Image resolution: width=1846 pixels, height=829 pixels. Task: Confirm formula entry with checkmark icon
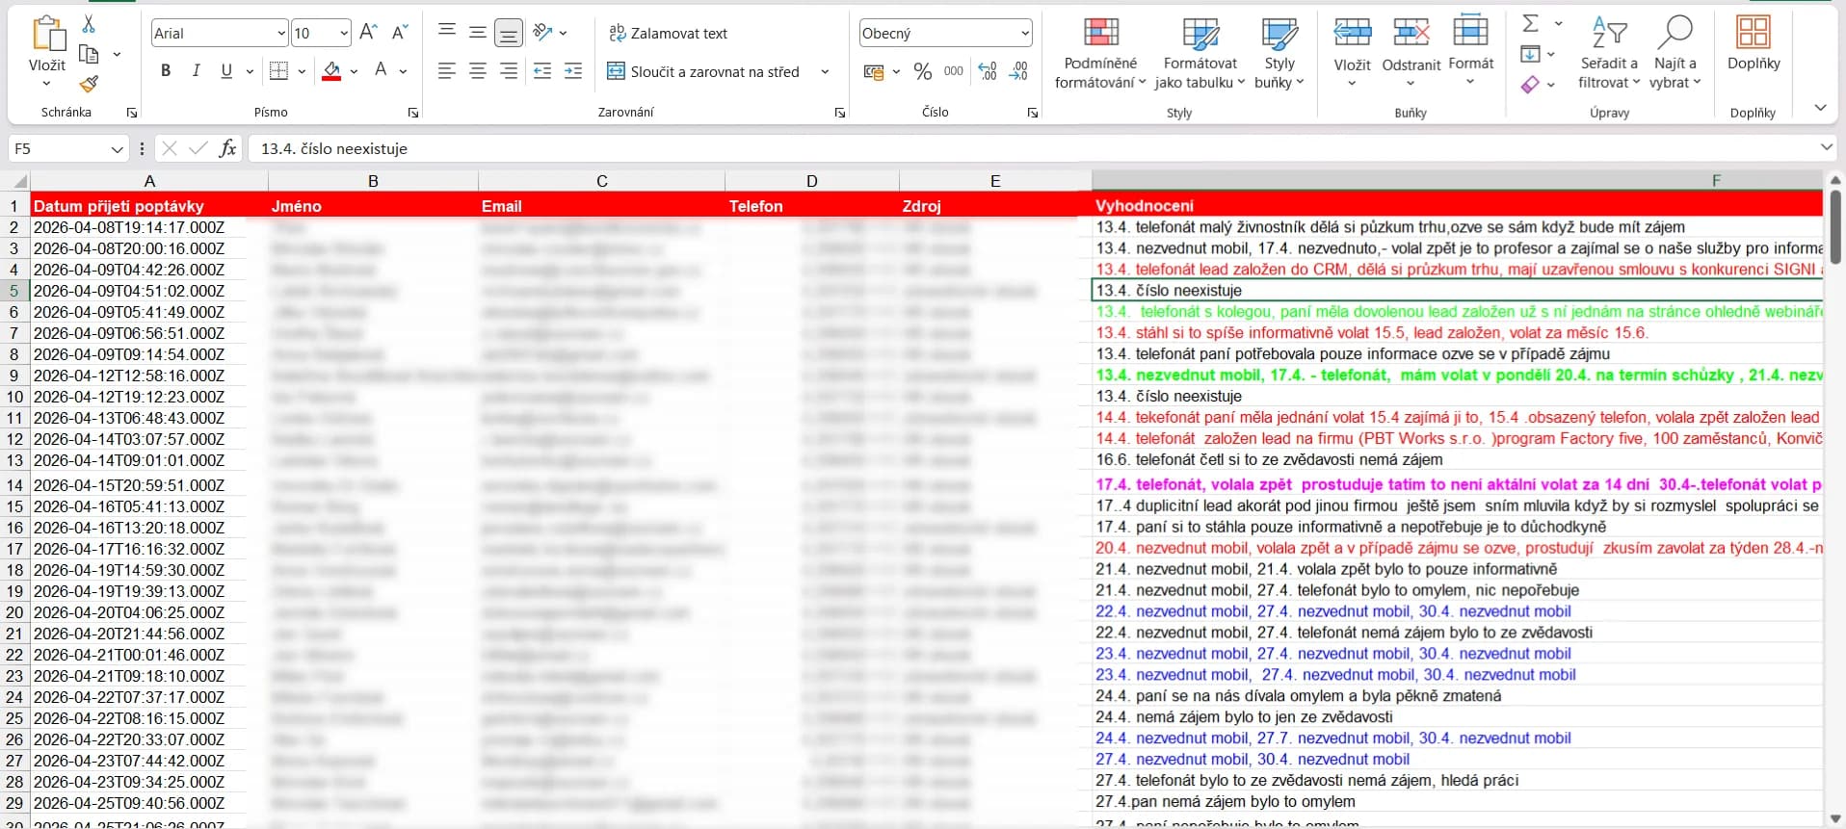click(x=198, y=148)
